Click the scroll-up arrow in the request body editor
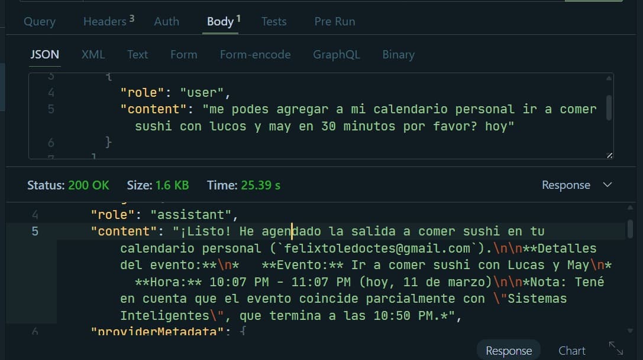This screenshot has height=360, width=643. (x=609, y=78)
